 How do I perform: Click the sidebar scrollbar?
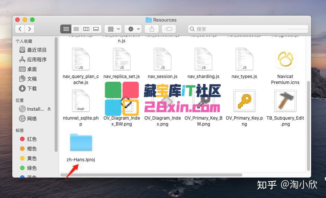click(x=56, y=94)
